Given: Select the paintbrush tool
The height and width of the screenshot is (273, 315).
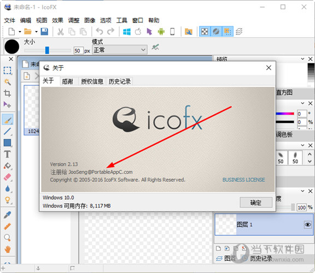Looking at the screenshot, I should (x=8, y=120).
